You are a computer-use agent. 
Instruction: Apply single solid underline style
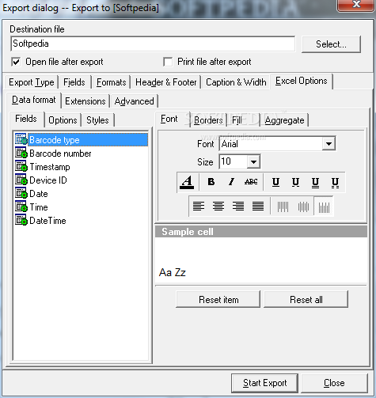click(x=275, y=182)
